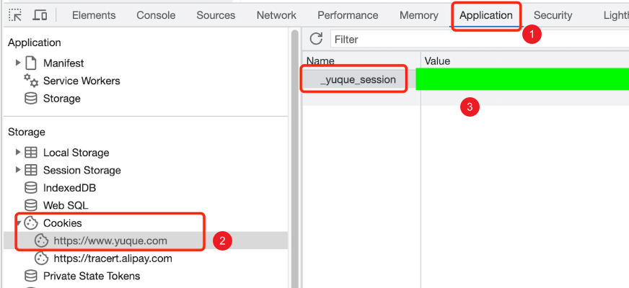Switch to the Network tab

point(276,15)
